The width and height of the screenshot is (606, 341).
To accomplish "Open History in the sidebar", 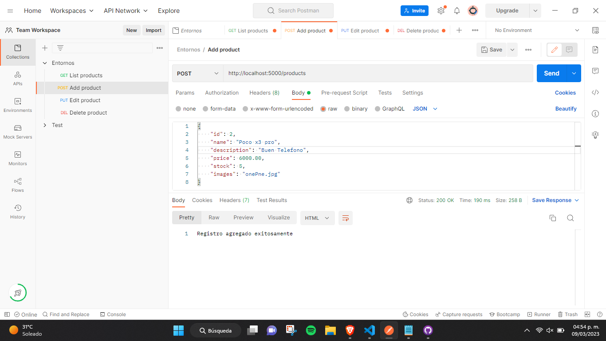I will click(x=18, y=212).
